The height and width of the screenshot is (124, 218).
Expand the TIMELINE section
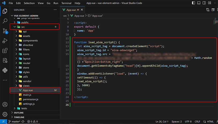pos(19,117)
